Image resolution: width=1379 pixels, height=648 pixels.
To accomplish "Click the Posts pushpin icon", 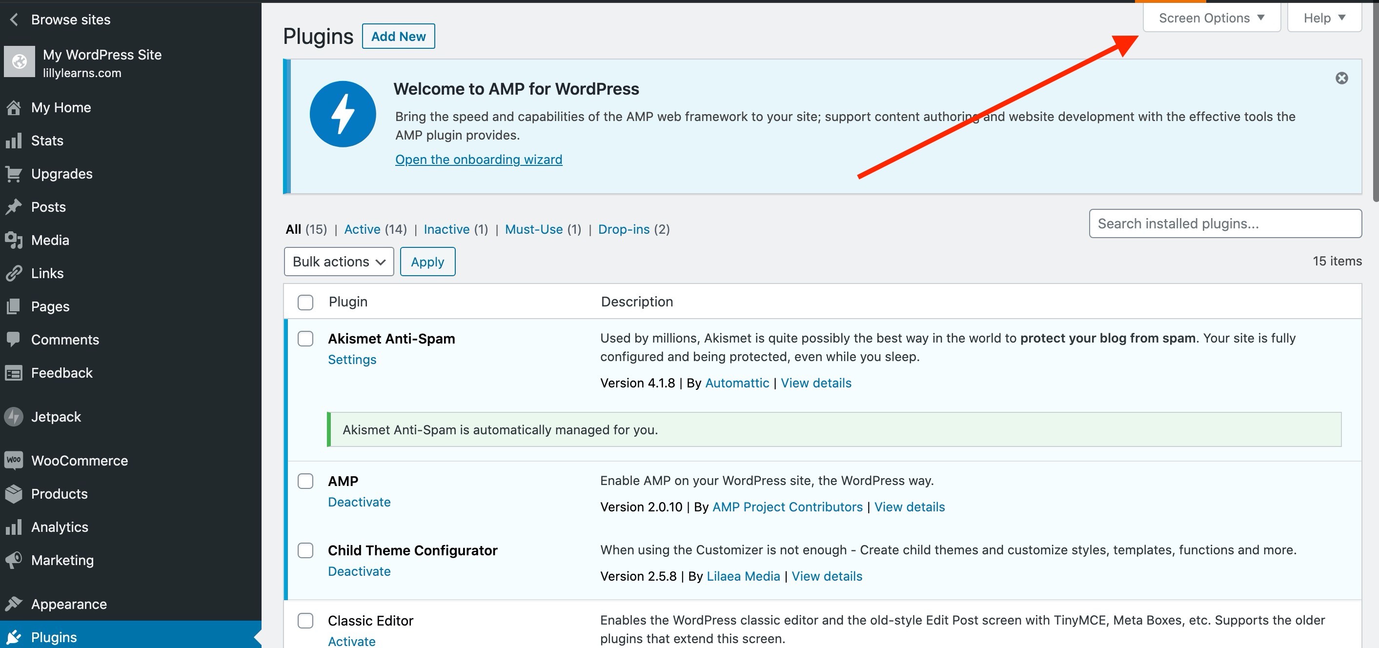I will [14, 207].
